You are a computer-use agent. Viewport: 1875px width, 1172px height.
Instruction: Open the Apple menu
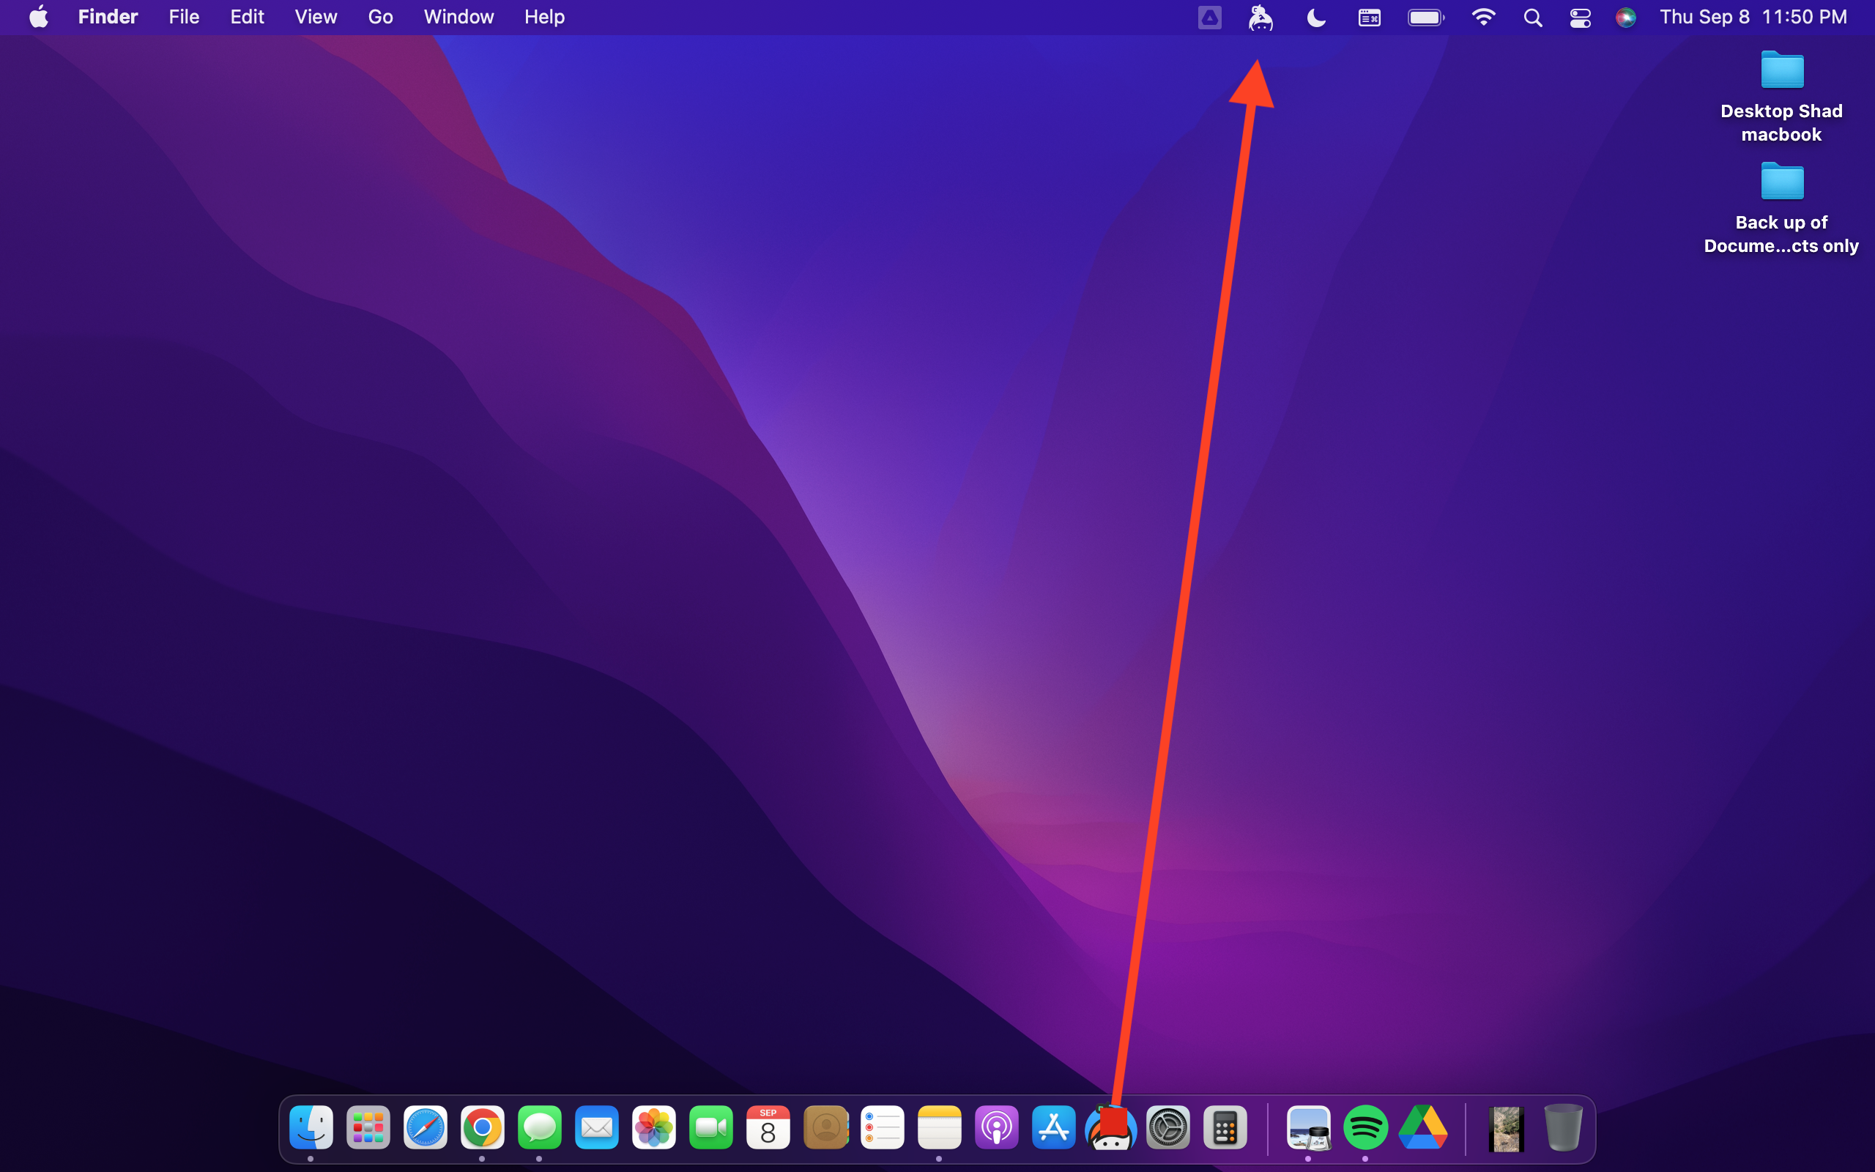point(38,16)
